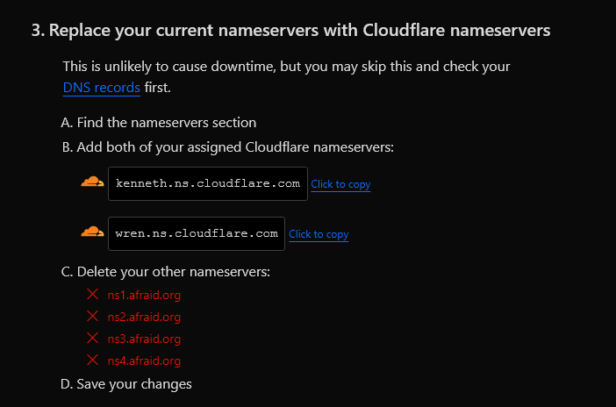Click the Cloudflare cloud icon beside kenneth nameserver
The height and width of the screenshot is (407, 616).
(x=92, y=182)
